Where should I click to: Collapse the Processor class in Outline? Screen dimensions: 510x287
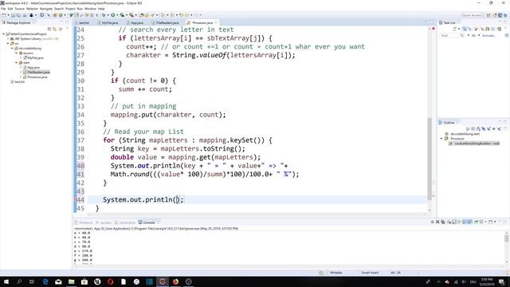point(441,139)
